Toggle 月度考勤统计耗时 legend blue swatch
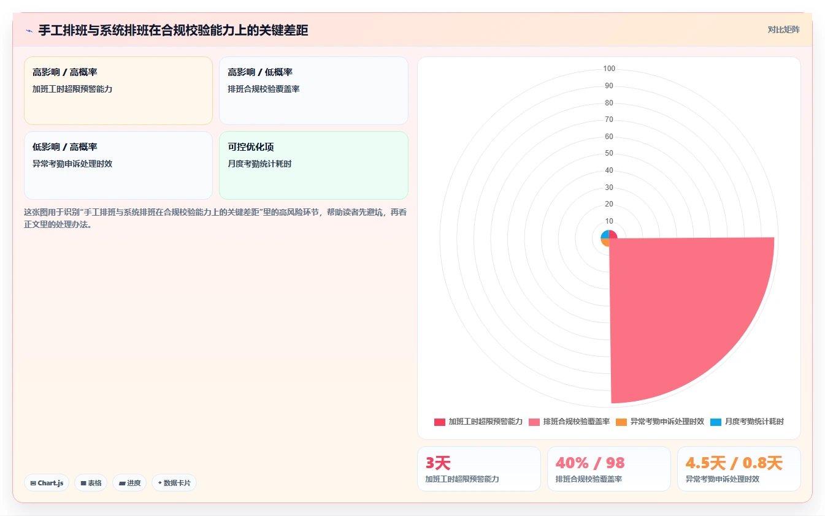This screenshot has height=516, width=825. (716, 422)
